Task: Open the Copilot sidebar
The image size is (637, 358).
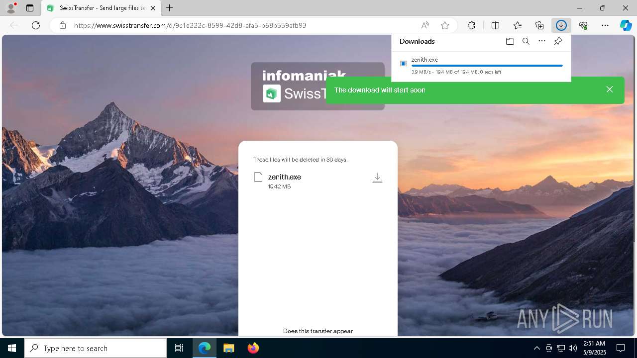Action: click(626, 25)
